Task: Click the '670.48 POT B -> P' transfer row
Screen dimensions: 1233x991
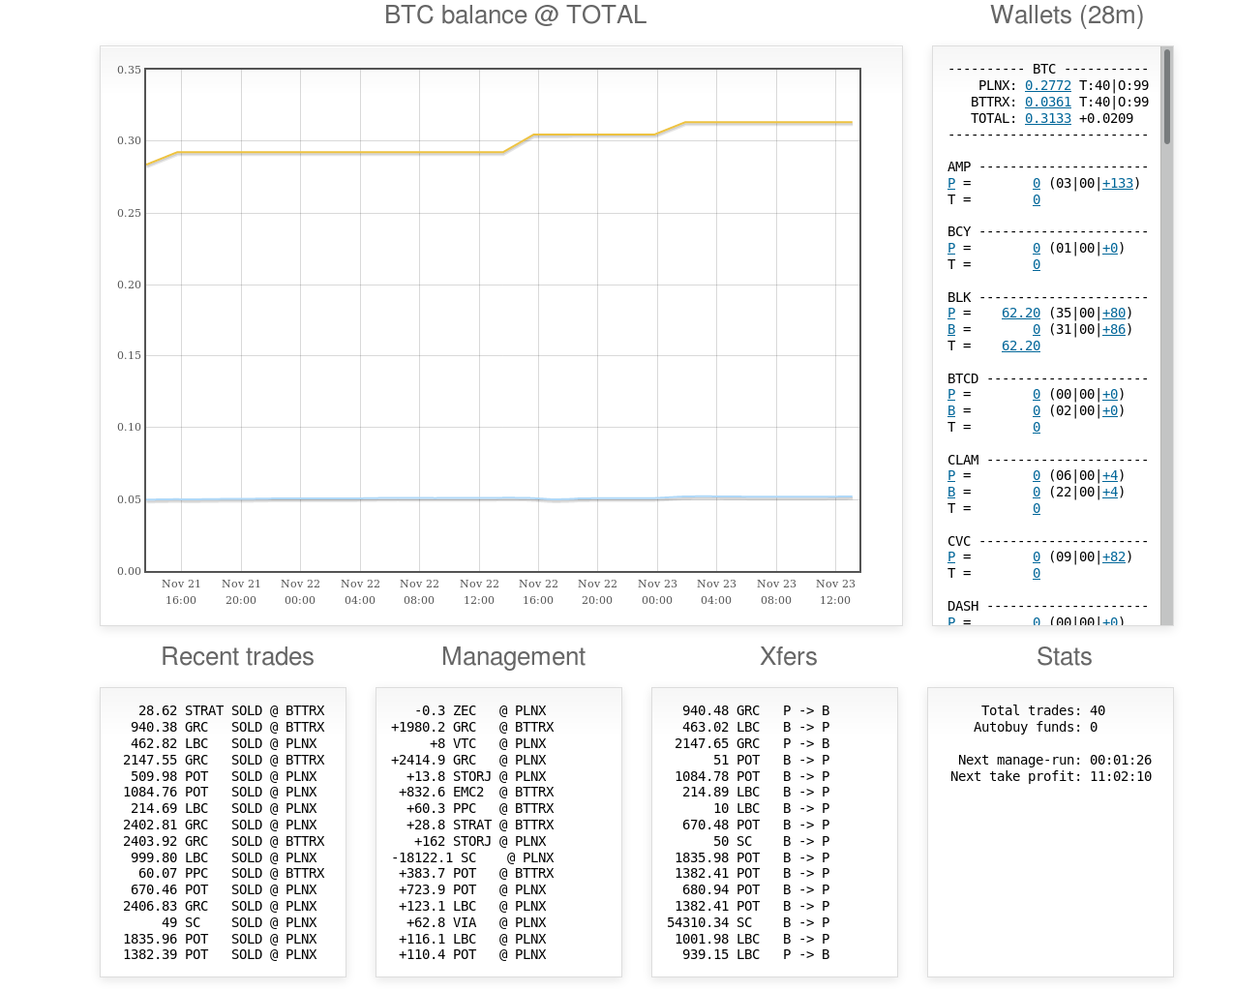Action: pyautogui.click(x=756, y=825)
